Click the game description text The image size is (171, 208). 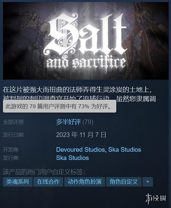pyautogui.click(x=79, y=94)
